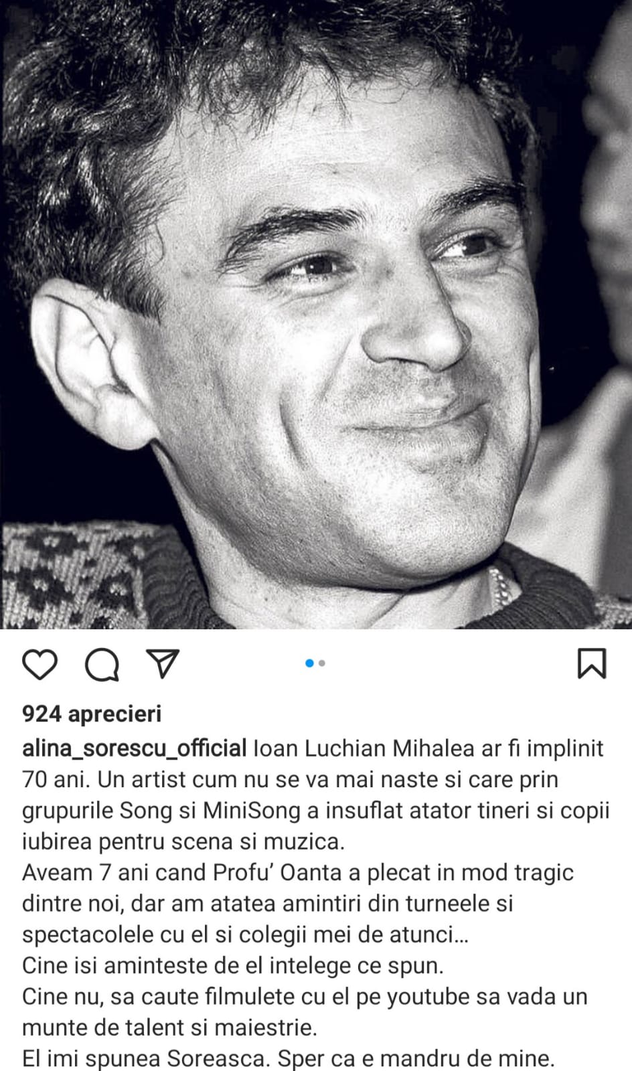
Task: Select the blue active carousel dot
Action: tap(309, 663)
